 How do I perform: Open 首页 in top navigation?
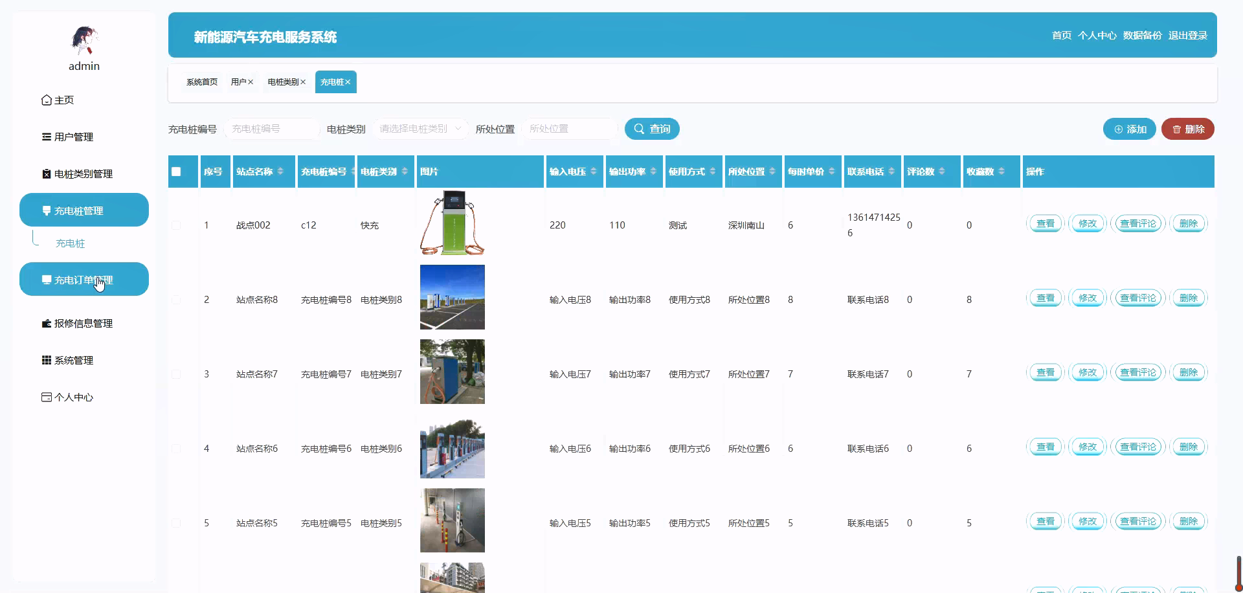1062,36
